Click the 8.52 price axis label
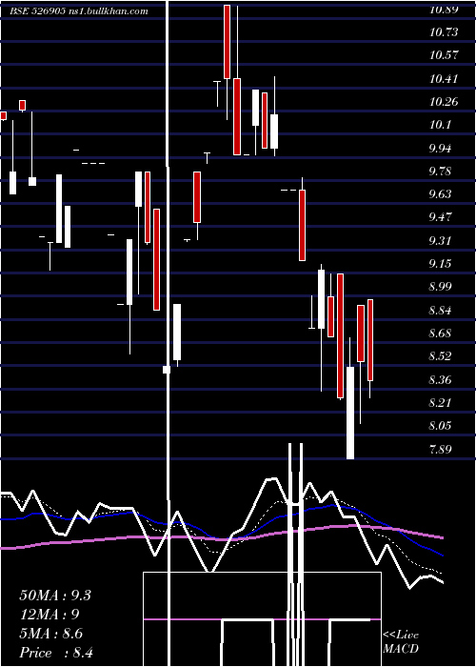 click(440, 356)
